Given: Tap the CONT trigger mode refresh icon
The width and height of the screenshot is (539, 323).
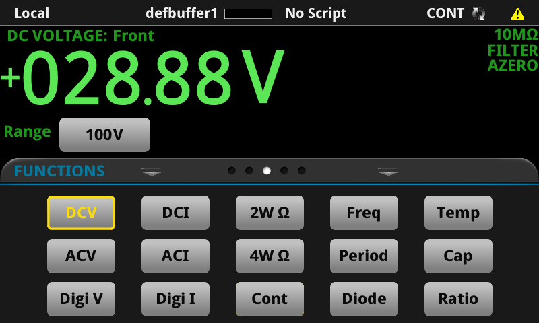Looking at the screenshot, I should (478, 13).
